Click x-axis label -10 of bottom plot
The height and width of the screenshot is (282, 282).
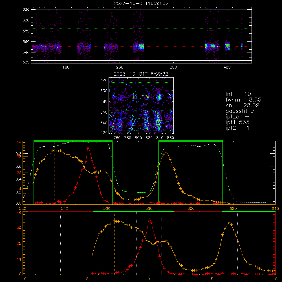[23, 279]
